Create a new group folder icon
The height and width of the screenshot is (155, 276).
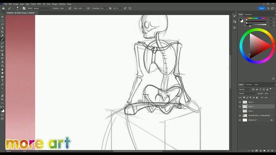(x=264, y=151)
